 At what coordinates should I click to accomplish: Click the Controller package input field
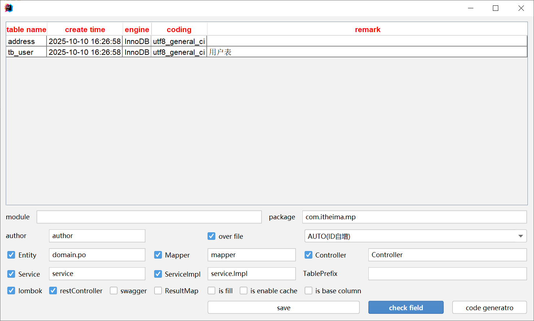tap(447, 255)
